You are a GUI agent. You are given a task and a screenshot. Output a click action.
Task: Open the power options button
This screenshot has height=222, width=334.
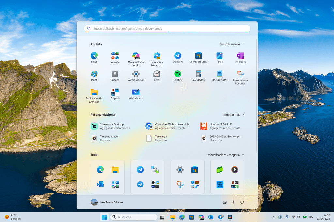point(242,202)
